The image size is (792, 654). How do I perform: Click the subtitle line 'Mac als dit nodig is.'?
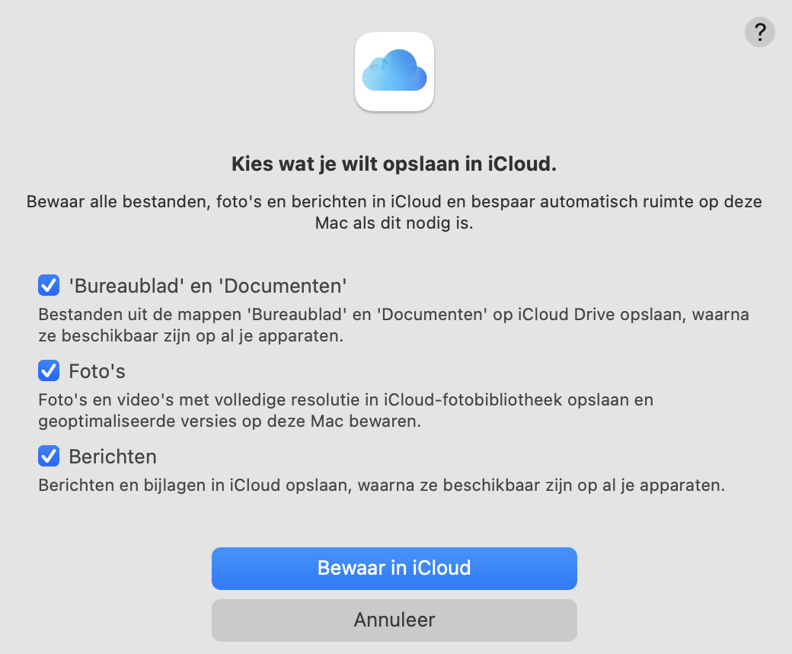coord(394,223)
